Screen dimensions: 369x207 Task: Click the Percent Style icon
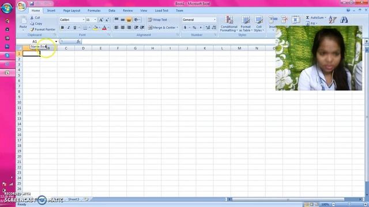pyautogui.click(x=194, y=28)
